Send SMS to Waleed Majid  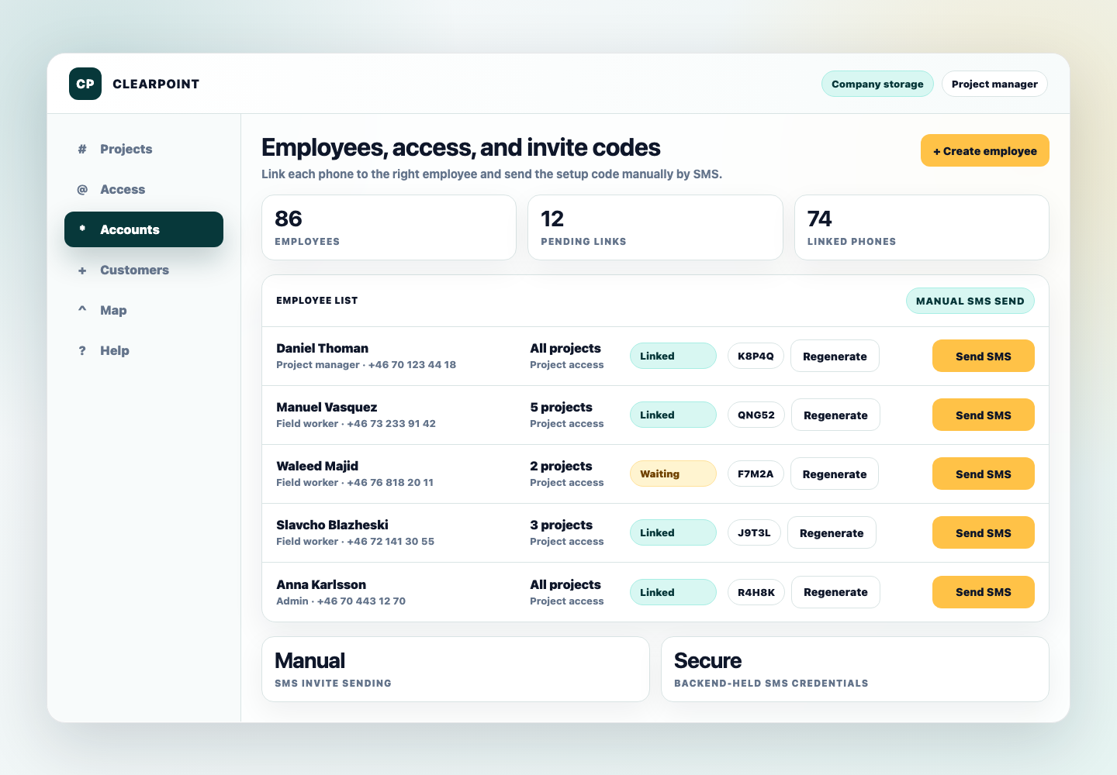click(984, 474)
